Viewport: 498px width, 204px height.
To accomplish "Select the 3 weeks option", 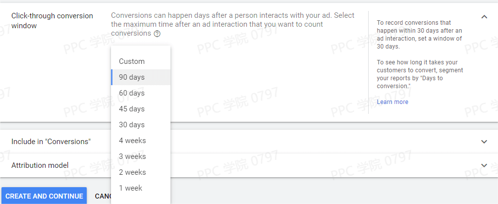I will tap(132, 156).
